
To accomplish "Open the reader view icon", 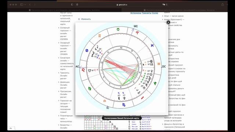I will (x=77, y=5).
